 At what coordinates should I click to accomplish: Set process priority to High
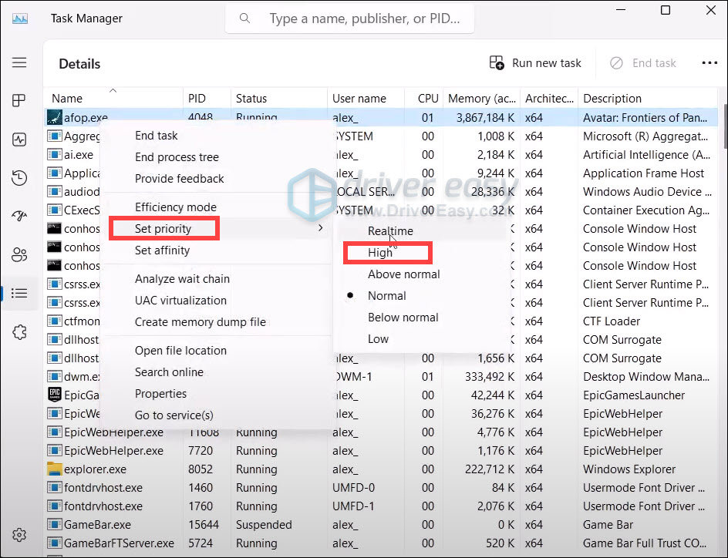pyautogui.click(x=380, y=253)
